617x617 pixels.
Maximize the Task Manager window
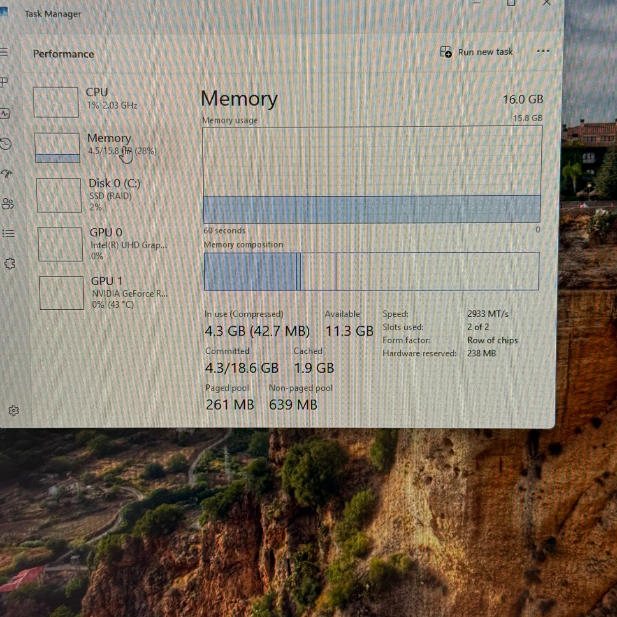511,3
